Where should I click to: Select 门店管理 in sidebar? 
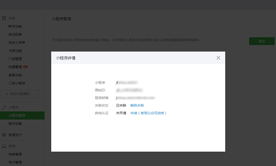point(15,59)
